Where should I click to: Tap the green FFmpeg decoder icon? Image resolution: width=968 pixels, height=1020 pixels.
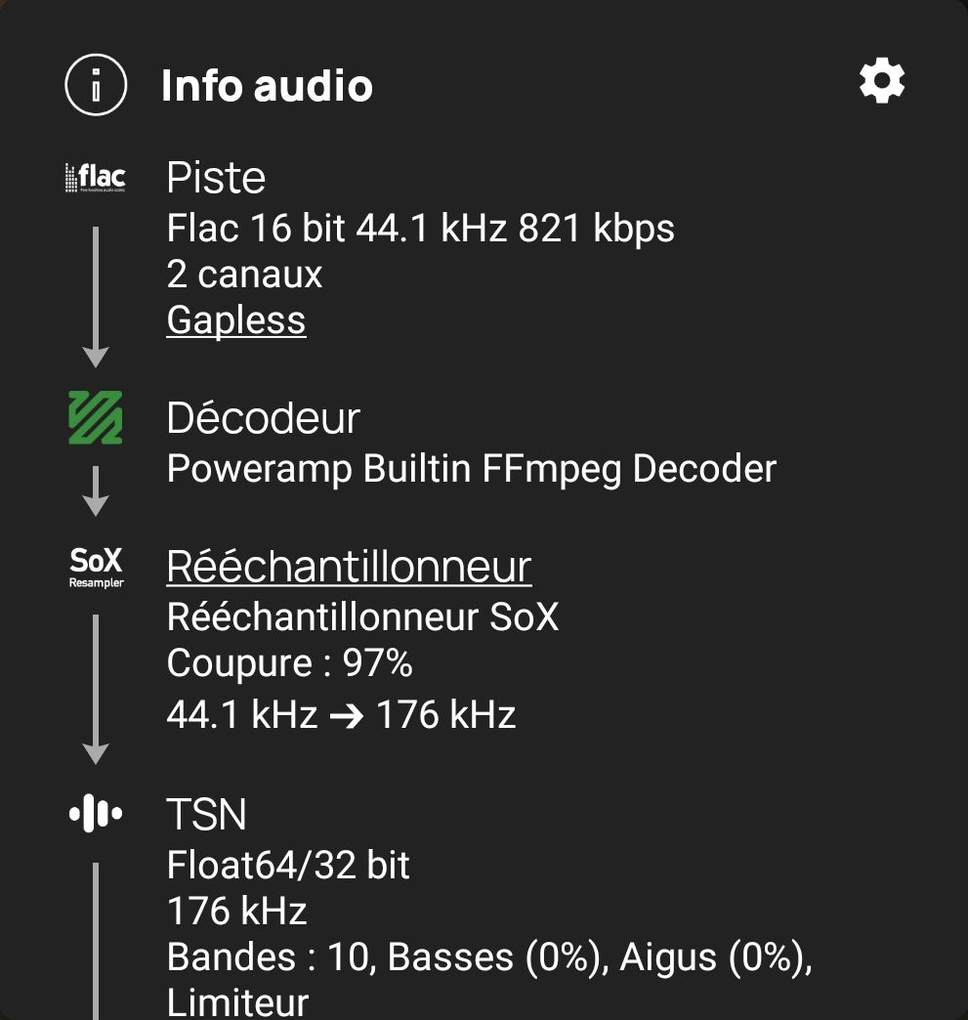(96, 417)
